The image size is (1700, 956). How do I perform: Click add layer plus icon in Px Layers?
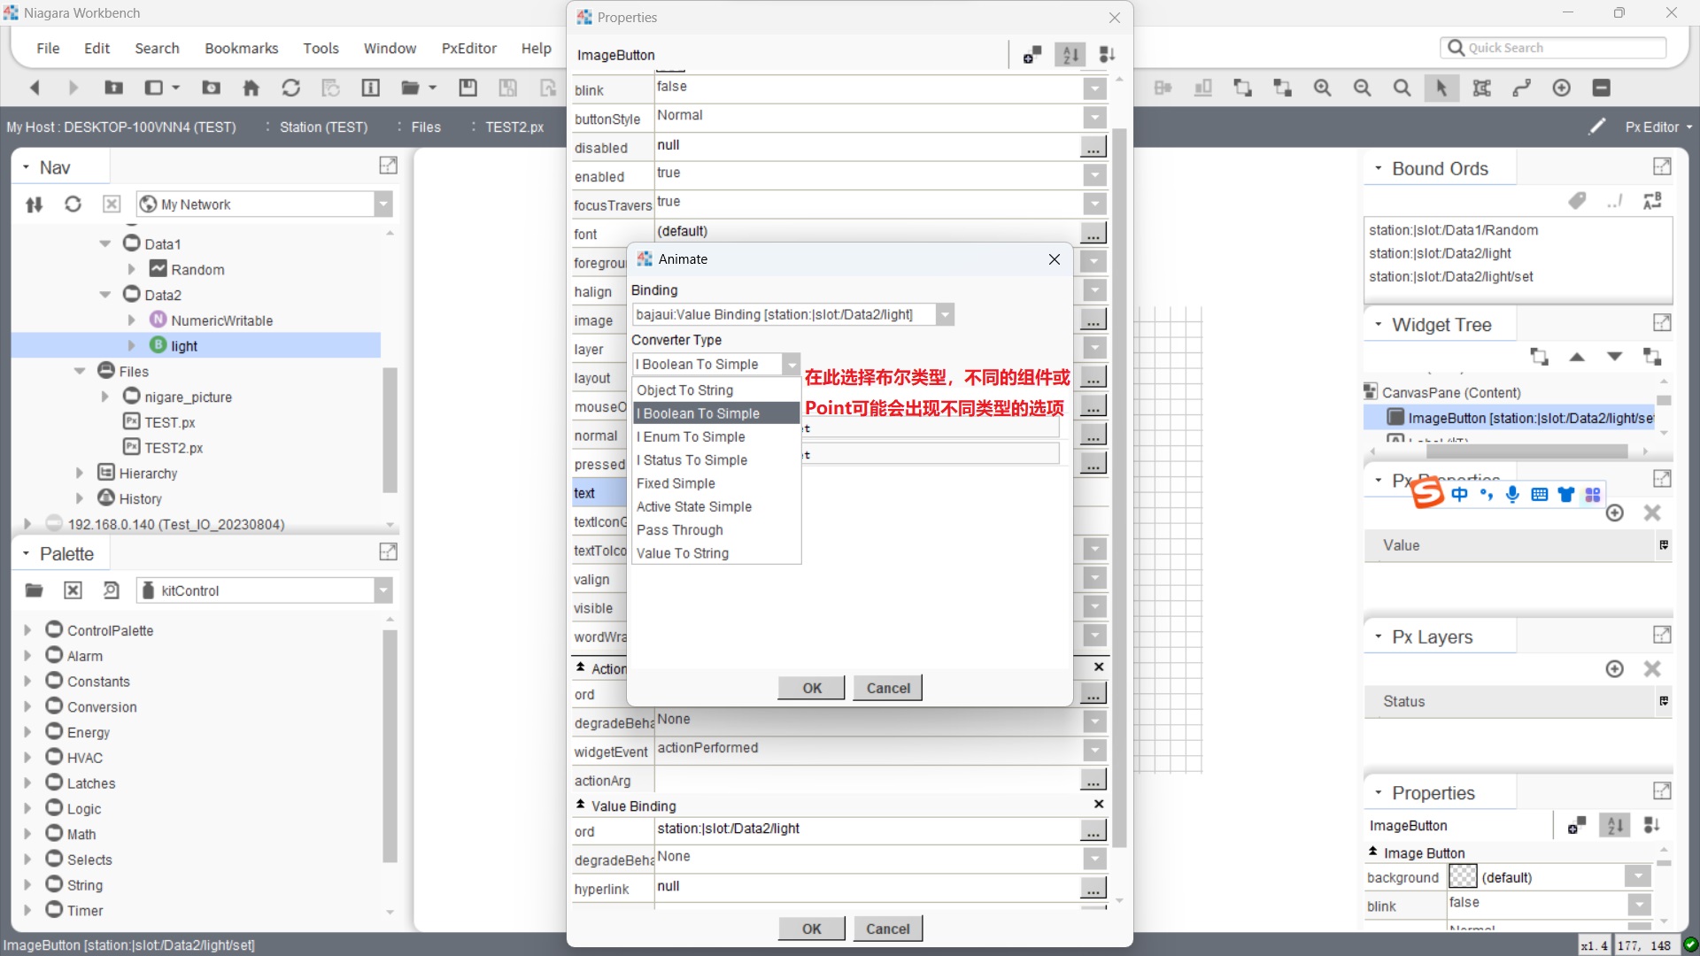(x=1614, y=669)
